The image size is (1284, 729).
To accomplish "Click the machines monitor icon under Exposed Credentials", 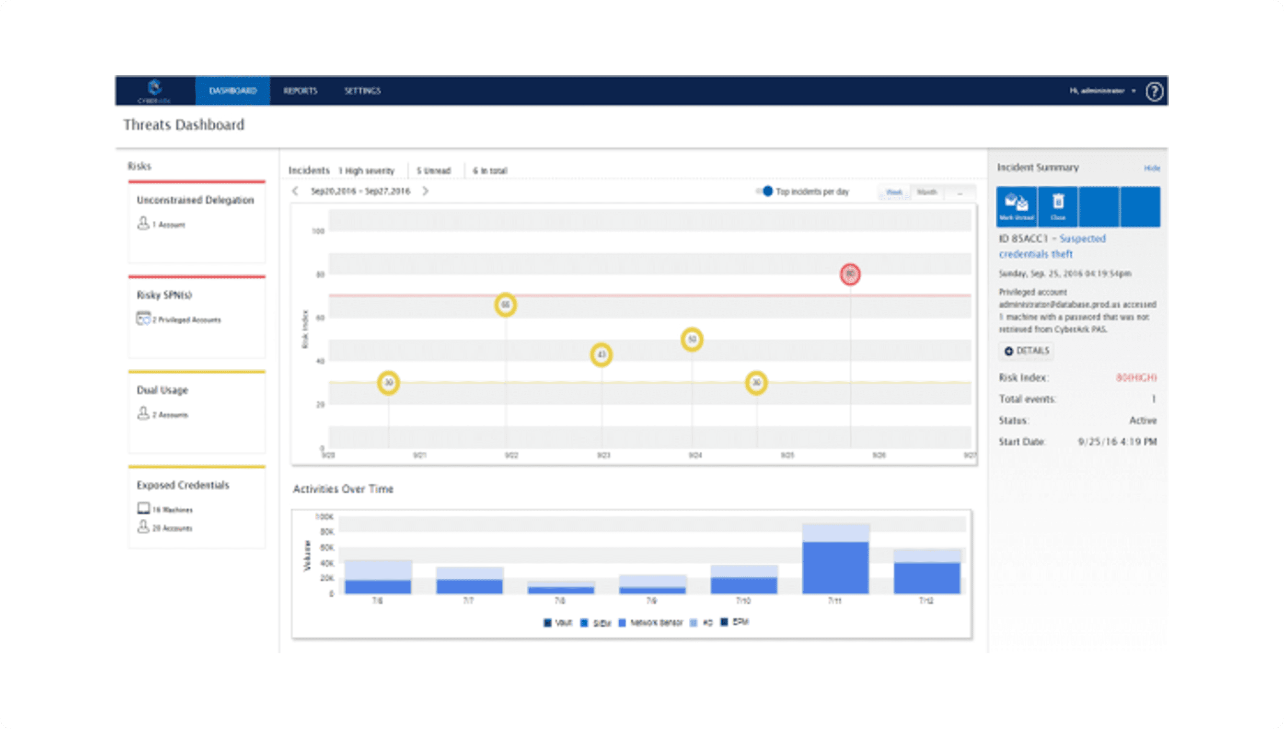I will click(143, 509).
